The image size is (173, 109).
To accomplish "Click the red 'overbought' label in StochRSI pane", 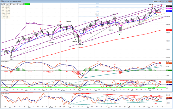I will point(124,81).
